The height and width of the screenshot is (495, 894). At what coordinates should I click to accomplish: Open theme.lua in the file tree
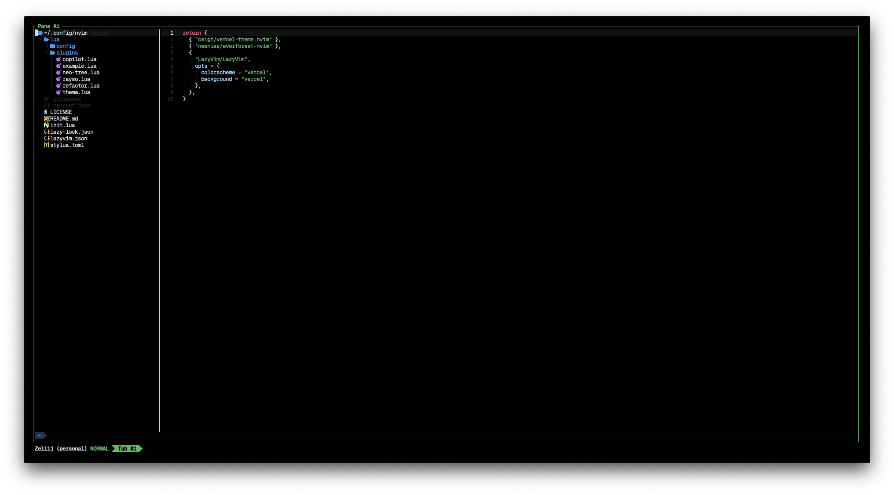76,92
